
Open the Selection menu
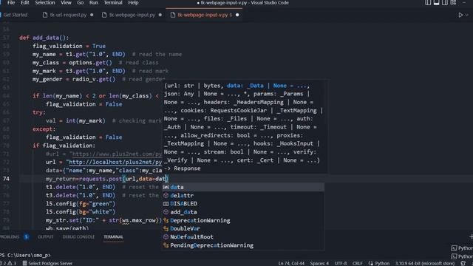pos(45,3)
